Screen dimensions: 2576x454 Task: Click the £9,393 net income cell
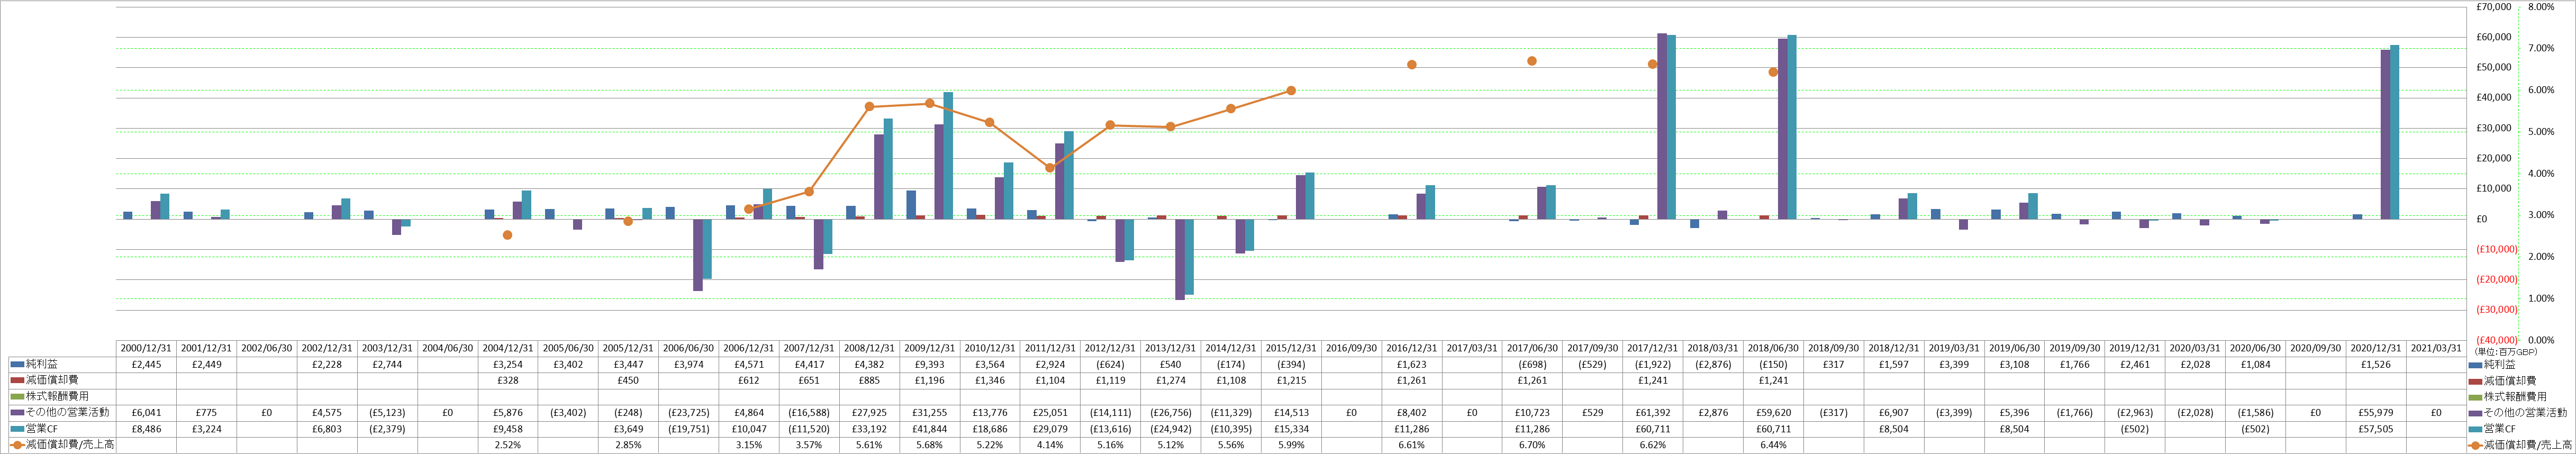point(929,365)
